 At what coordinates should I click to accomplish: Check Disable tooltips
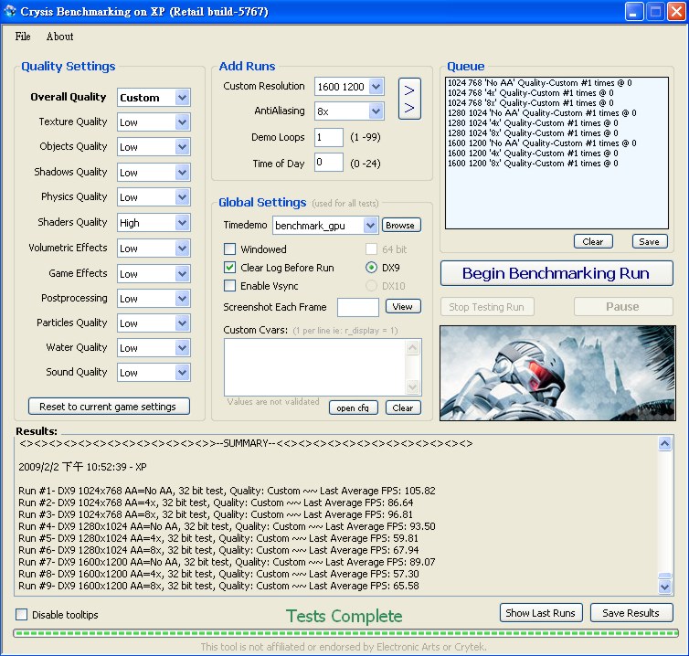tap(22, 614)
